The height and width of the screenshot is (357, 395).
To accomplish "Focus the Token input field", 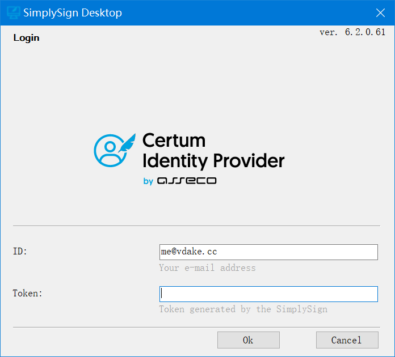I will click(268, 294).
